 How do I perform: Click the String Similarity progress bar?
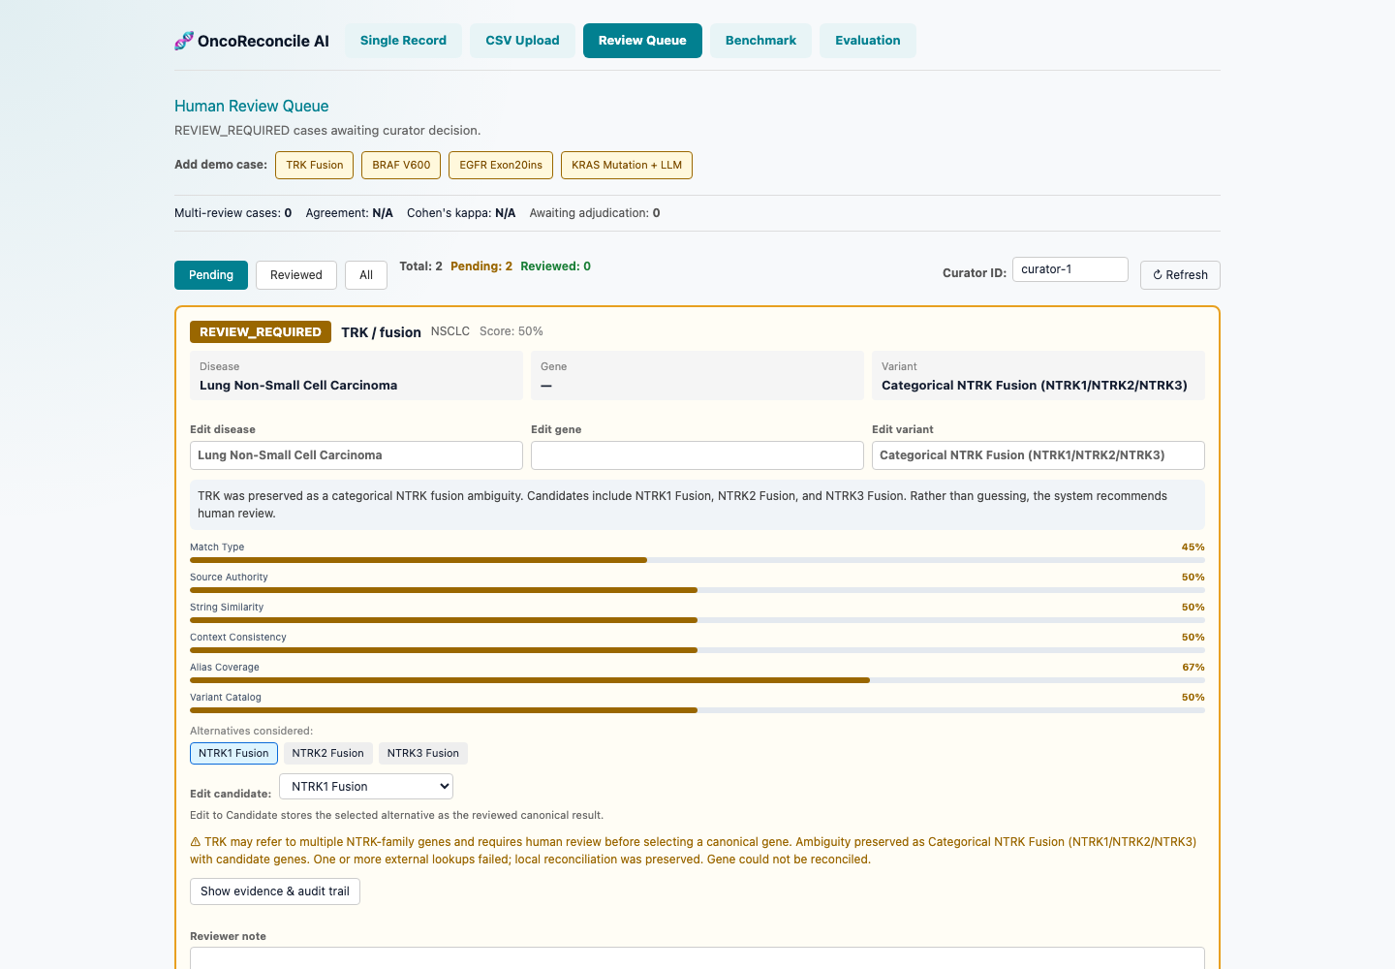[697, 620]
